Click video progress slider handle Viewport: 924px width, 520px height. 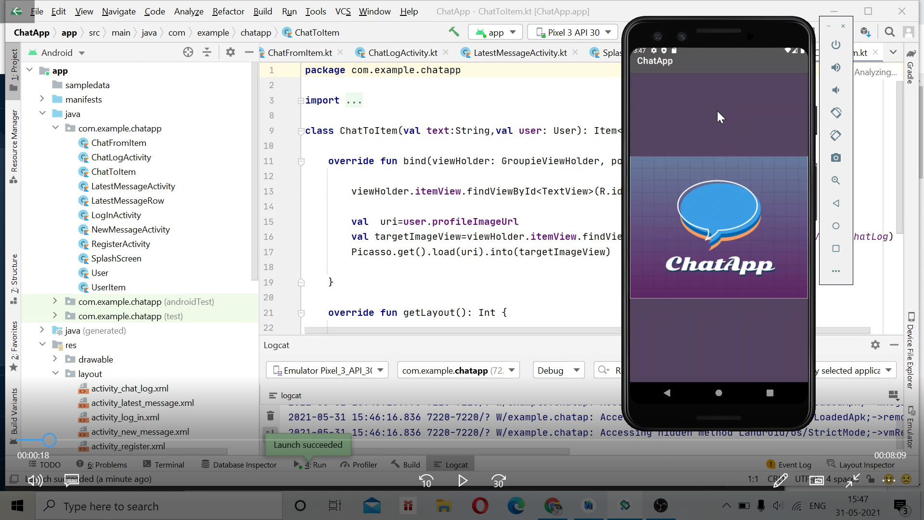click(x=49, y=440)
